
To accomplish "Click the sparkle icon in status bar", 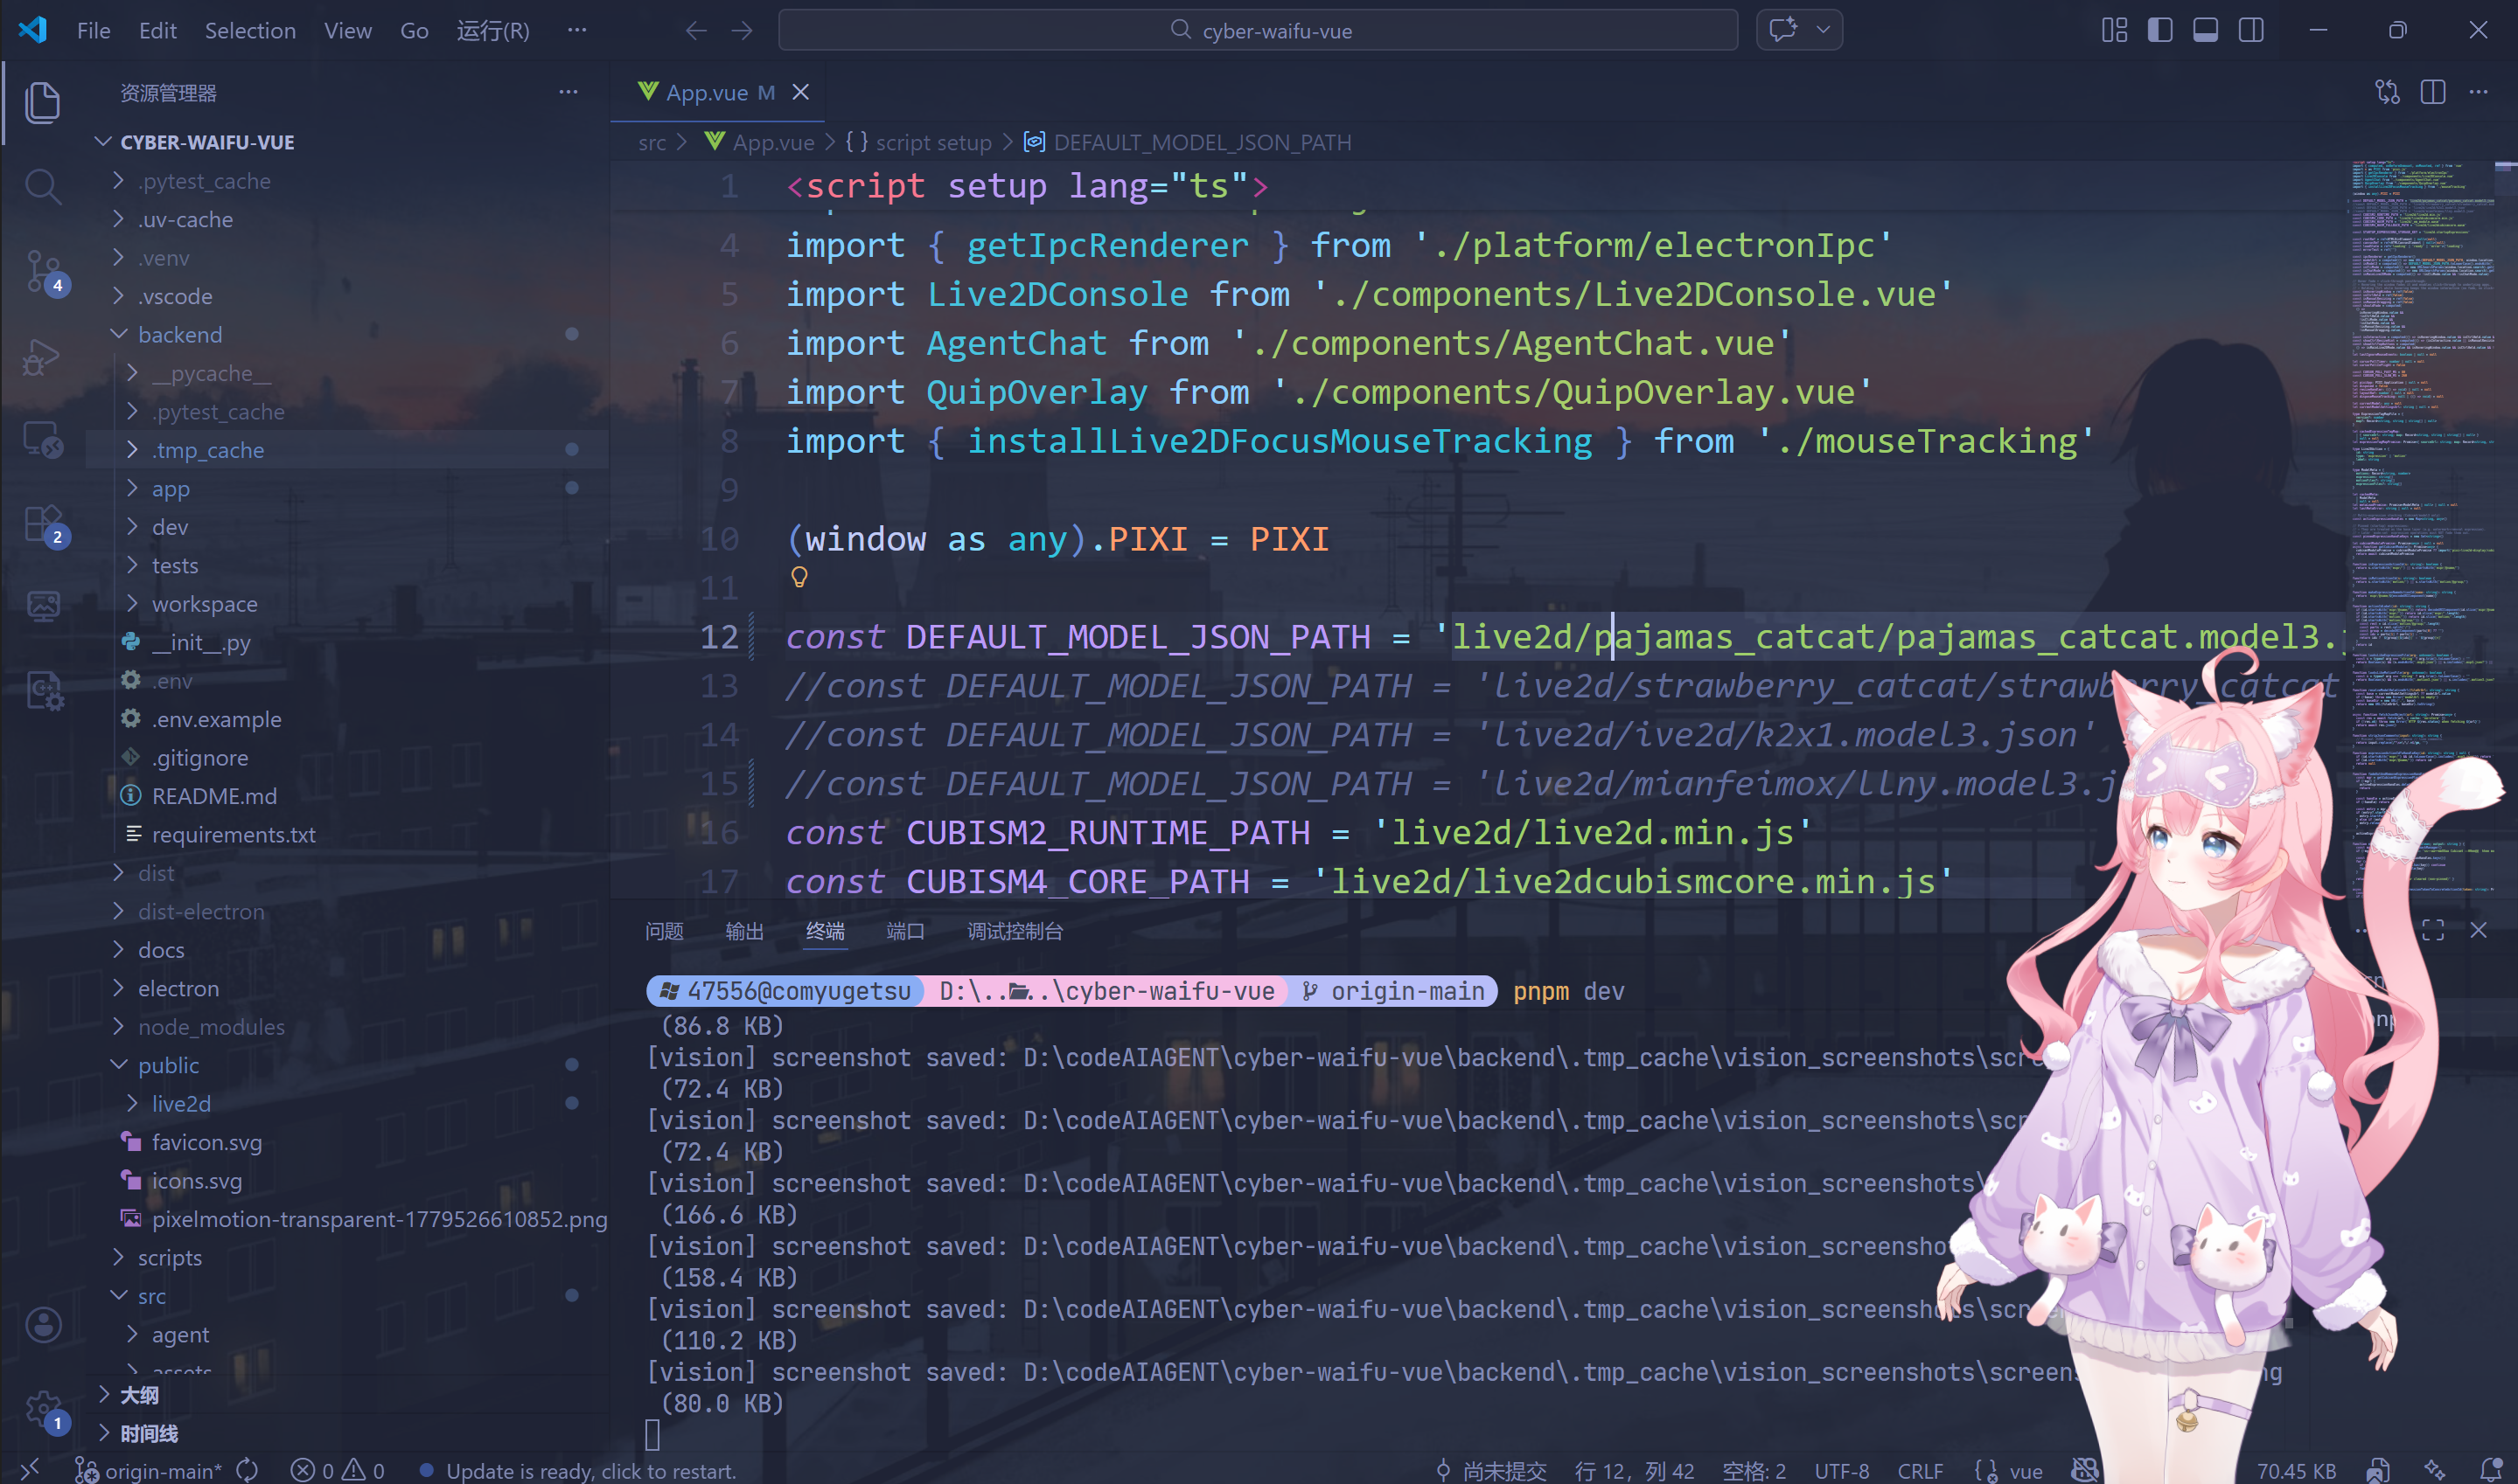I will [2435, 1470].
